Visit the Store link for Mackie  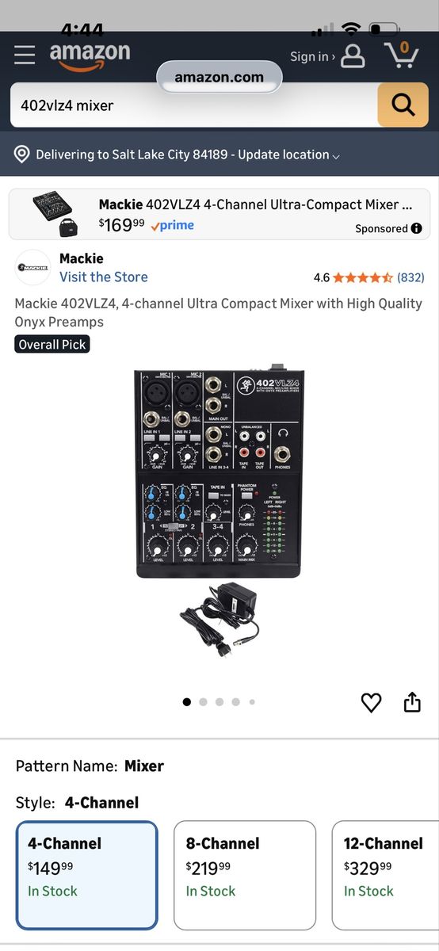[104, 277]
